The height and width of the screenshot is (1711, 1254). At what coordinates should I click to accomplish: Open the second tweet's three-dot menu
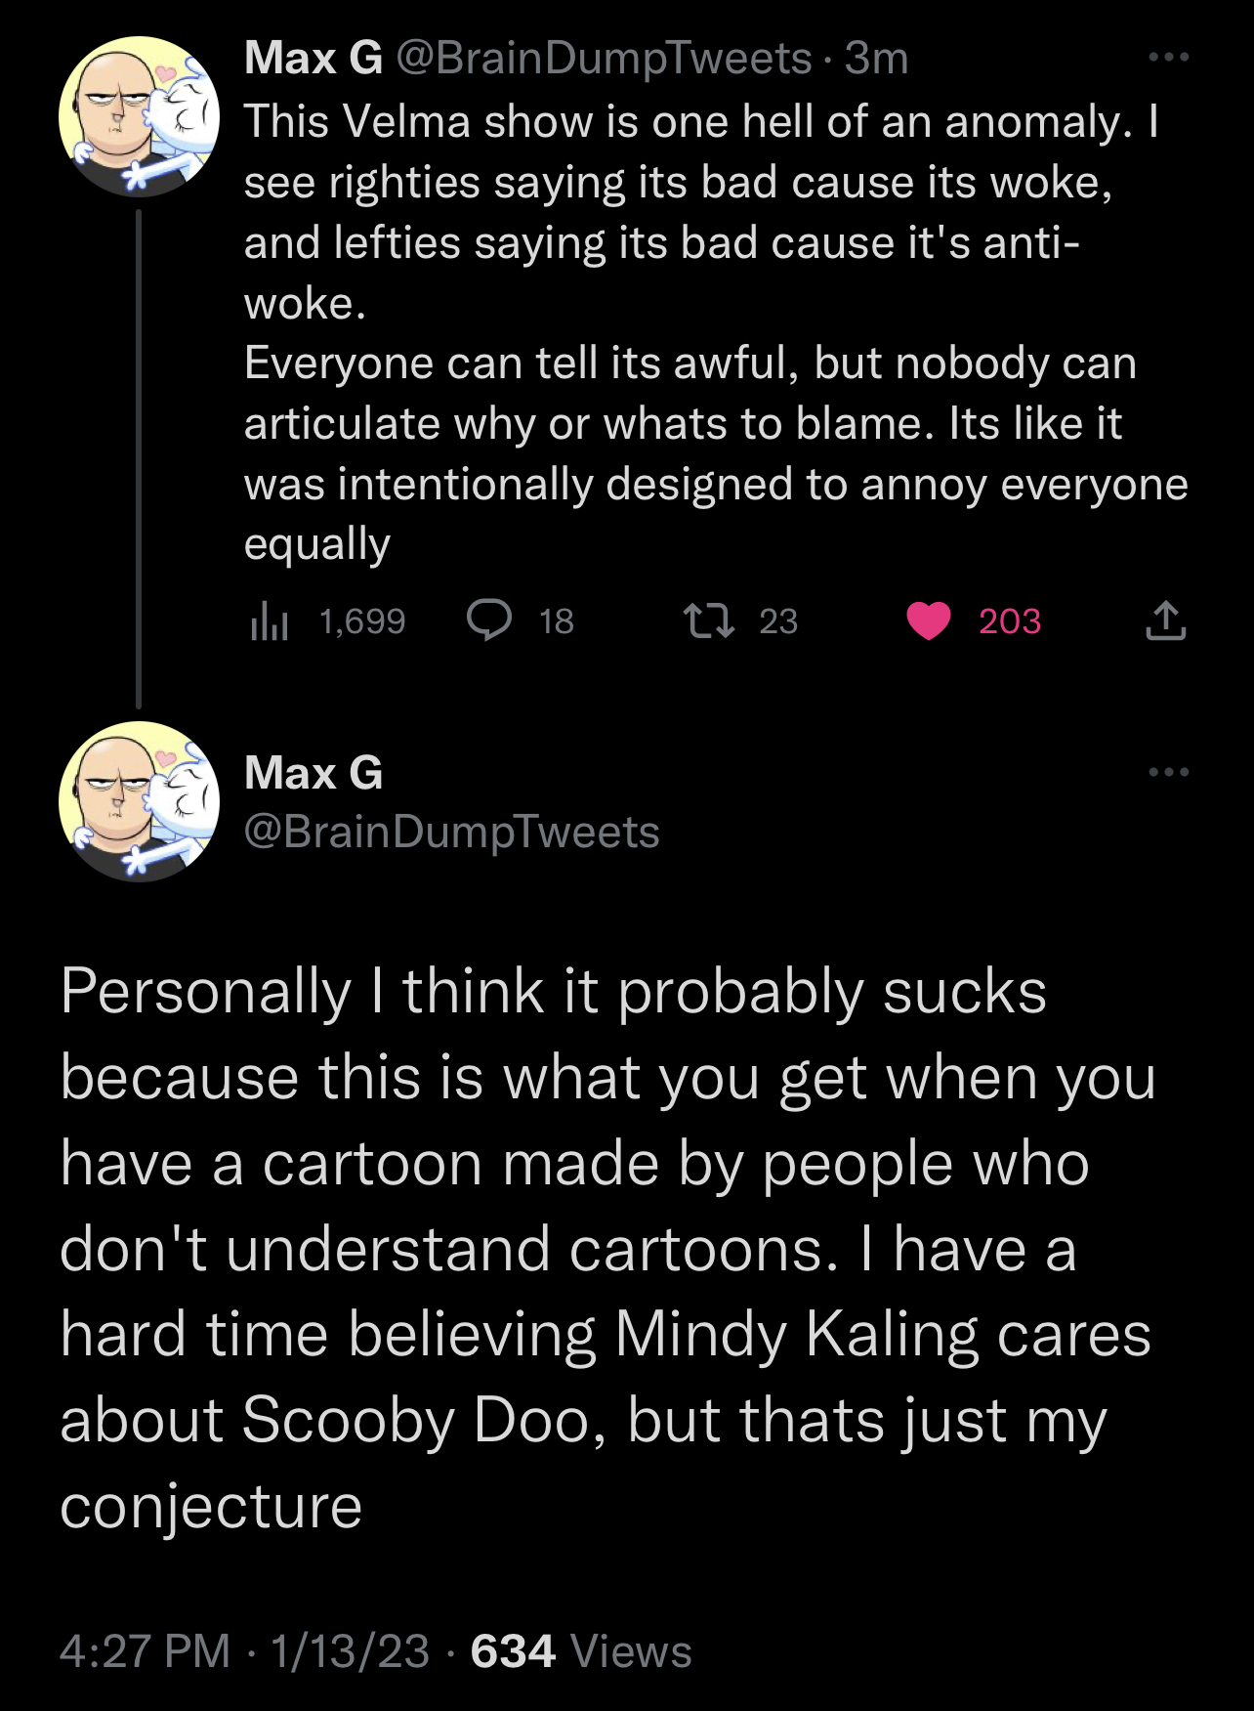click(x=1168, y=772)
